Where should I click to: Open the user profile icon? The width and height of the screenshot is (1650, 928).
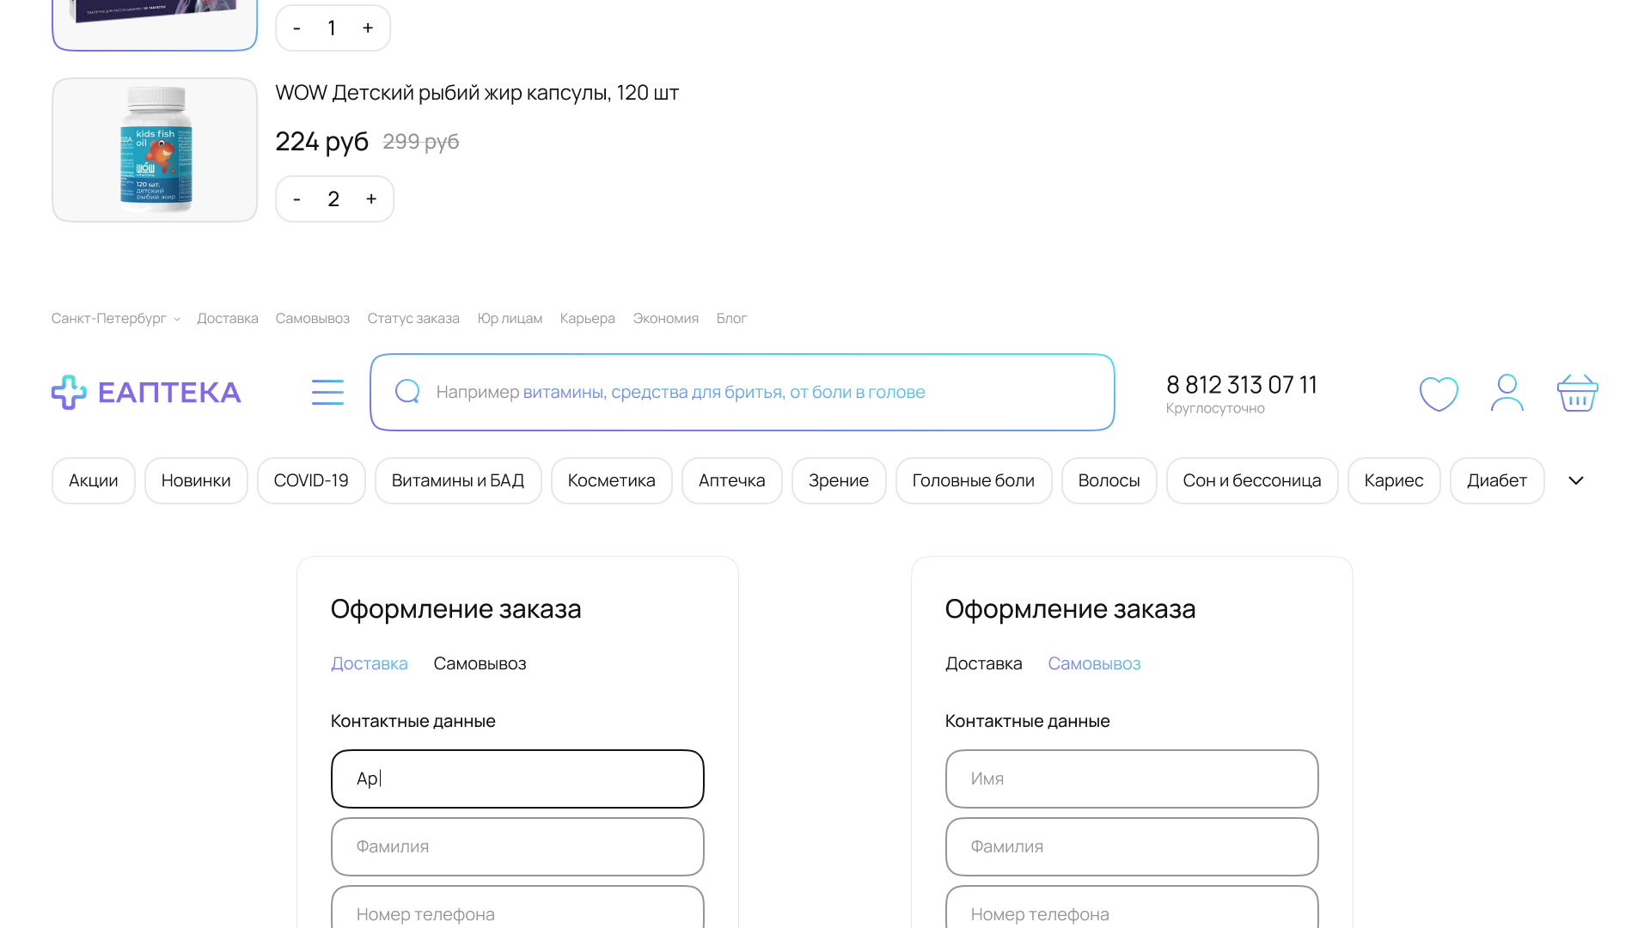point(1506,393)
